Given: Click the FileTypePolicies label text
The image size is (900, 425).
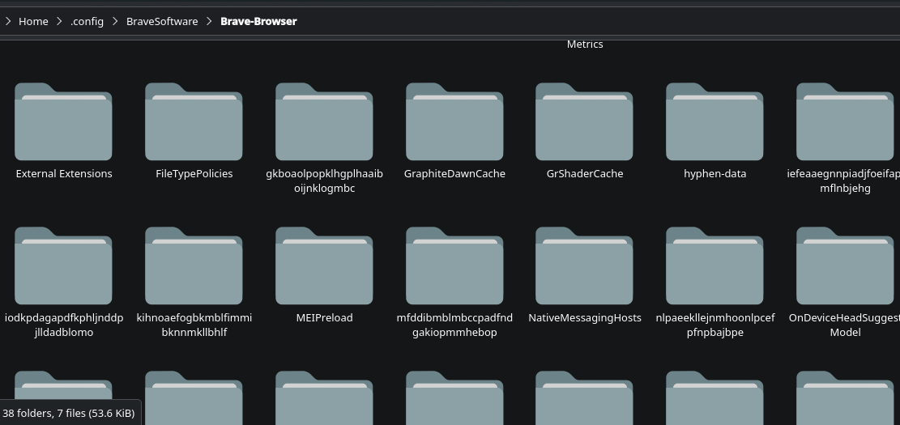Looking at the screenshot, I should (x=194, y=174).
